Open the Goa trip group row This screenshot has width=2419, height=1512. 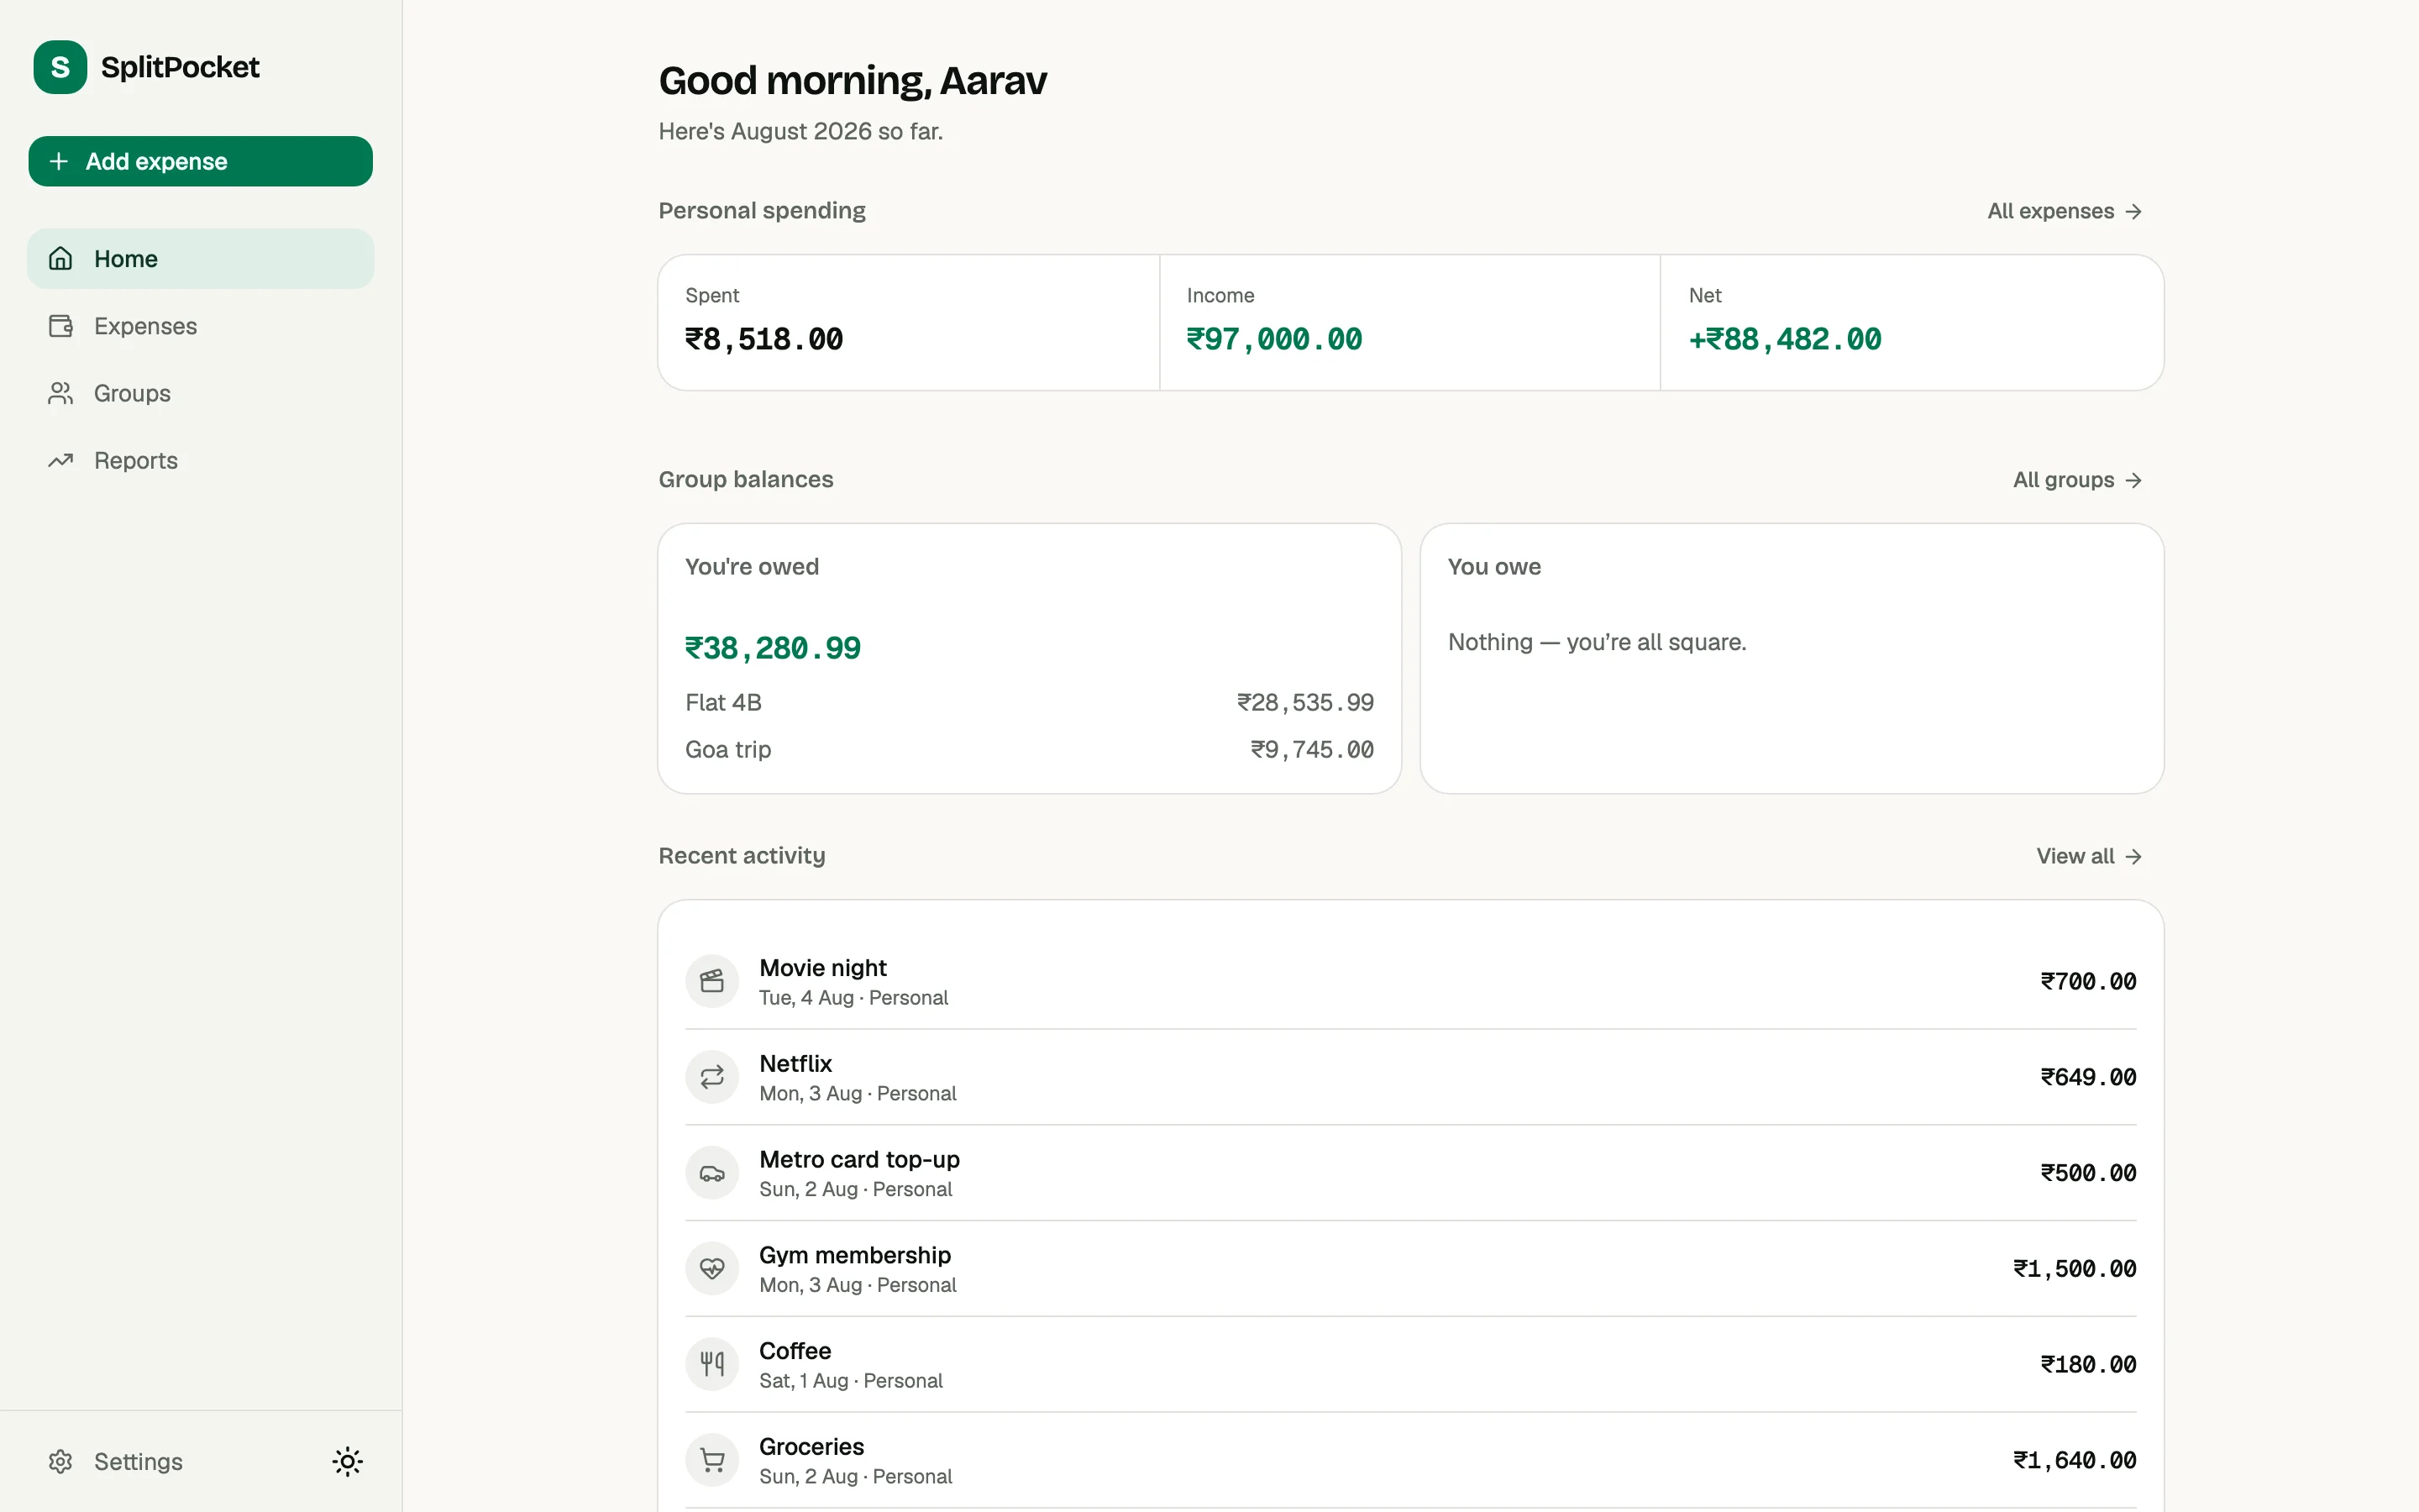pyautogui.click(x=1030, y=750)
